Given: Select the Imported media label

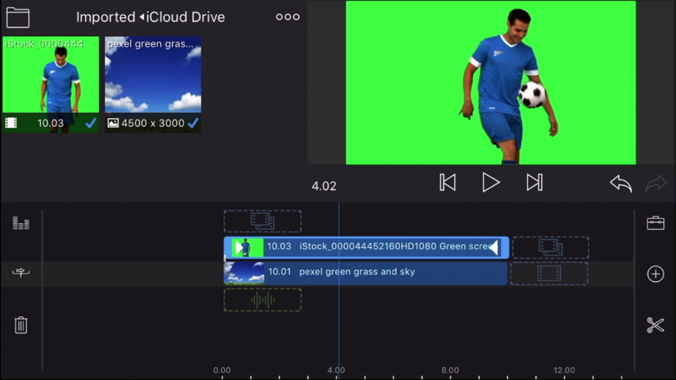Looking at the screenshot, I should click(106, 17).
